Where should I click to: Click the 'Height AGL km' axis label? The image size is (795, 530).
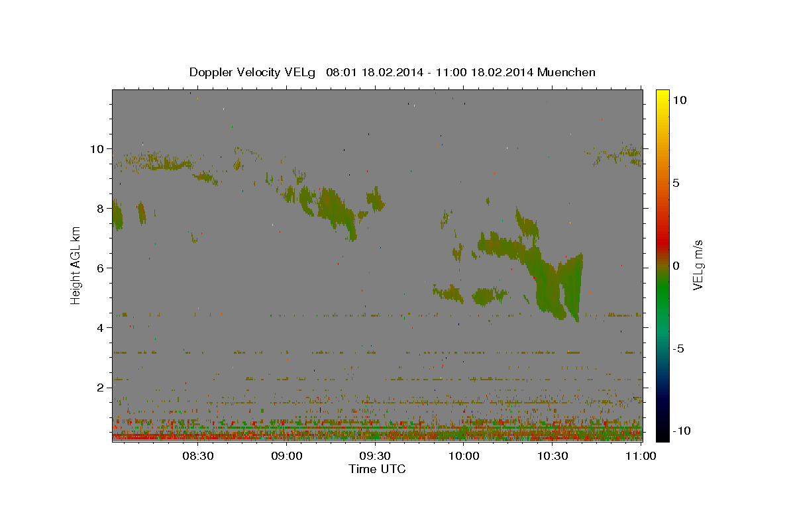tap(76, 266)
